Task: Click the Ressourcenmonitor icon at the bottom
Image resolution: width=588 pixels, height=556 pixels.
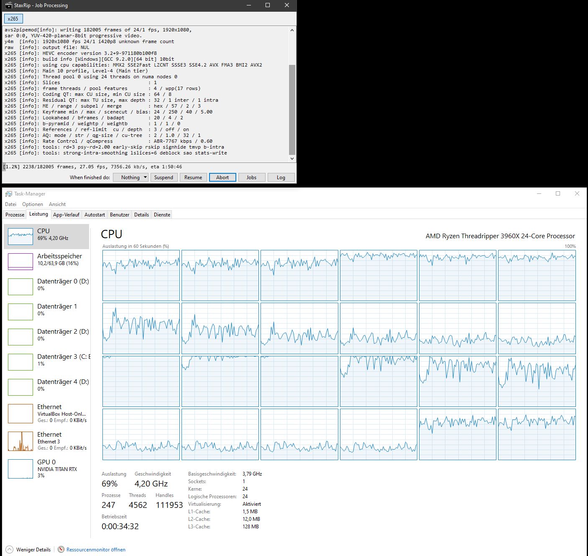Action: (61, 549)
